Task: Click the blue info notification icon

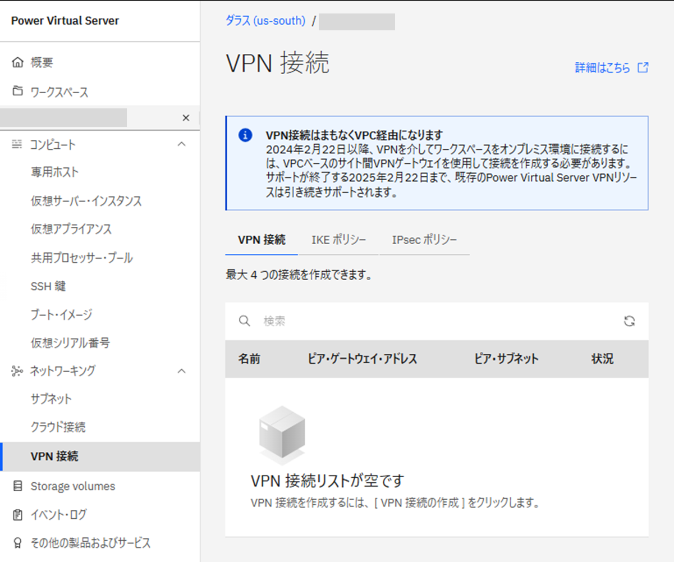Action: click(245, 135)
